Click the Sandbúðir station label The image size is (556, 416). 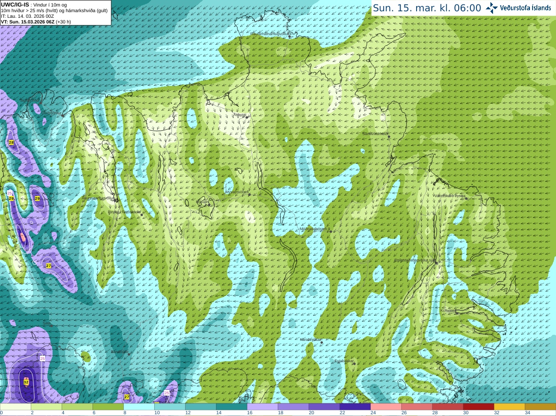119,351
